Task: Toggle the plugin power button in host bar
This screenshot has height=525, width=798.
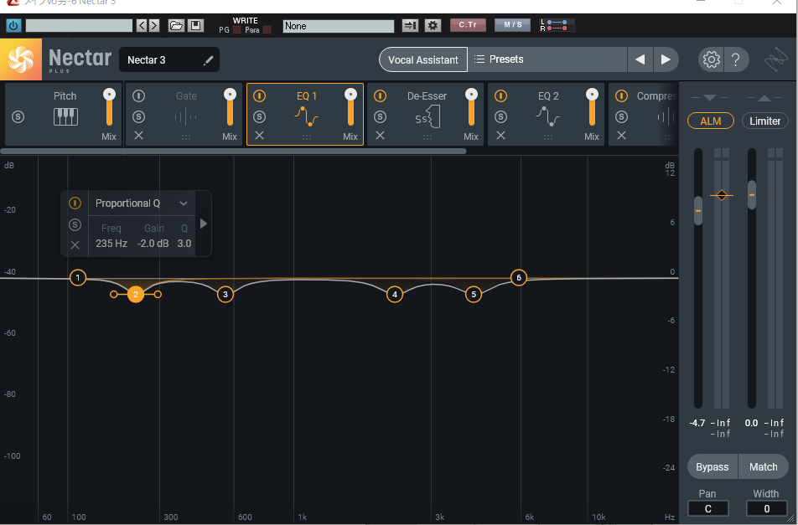Action: [x=13, y=25]
